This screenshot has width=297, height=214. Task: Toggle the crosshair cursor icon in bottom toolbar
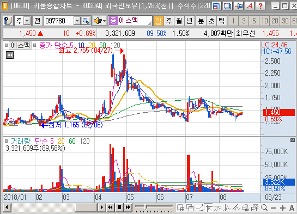click(x=209, y=208)
